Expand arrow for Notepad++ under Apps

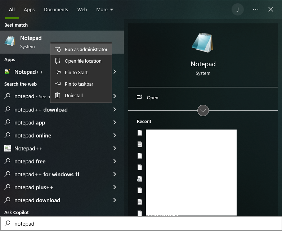115,72
